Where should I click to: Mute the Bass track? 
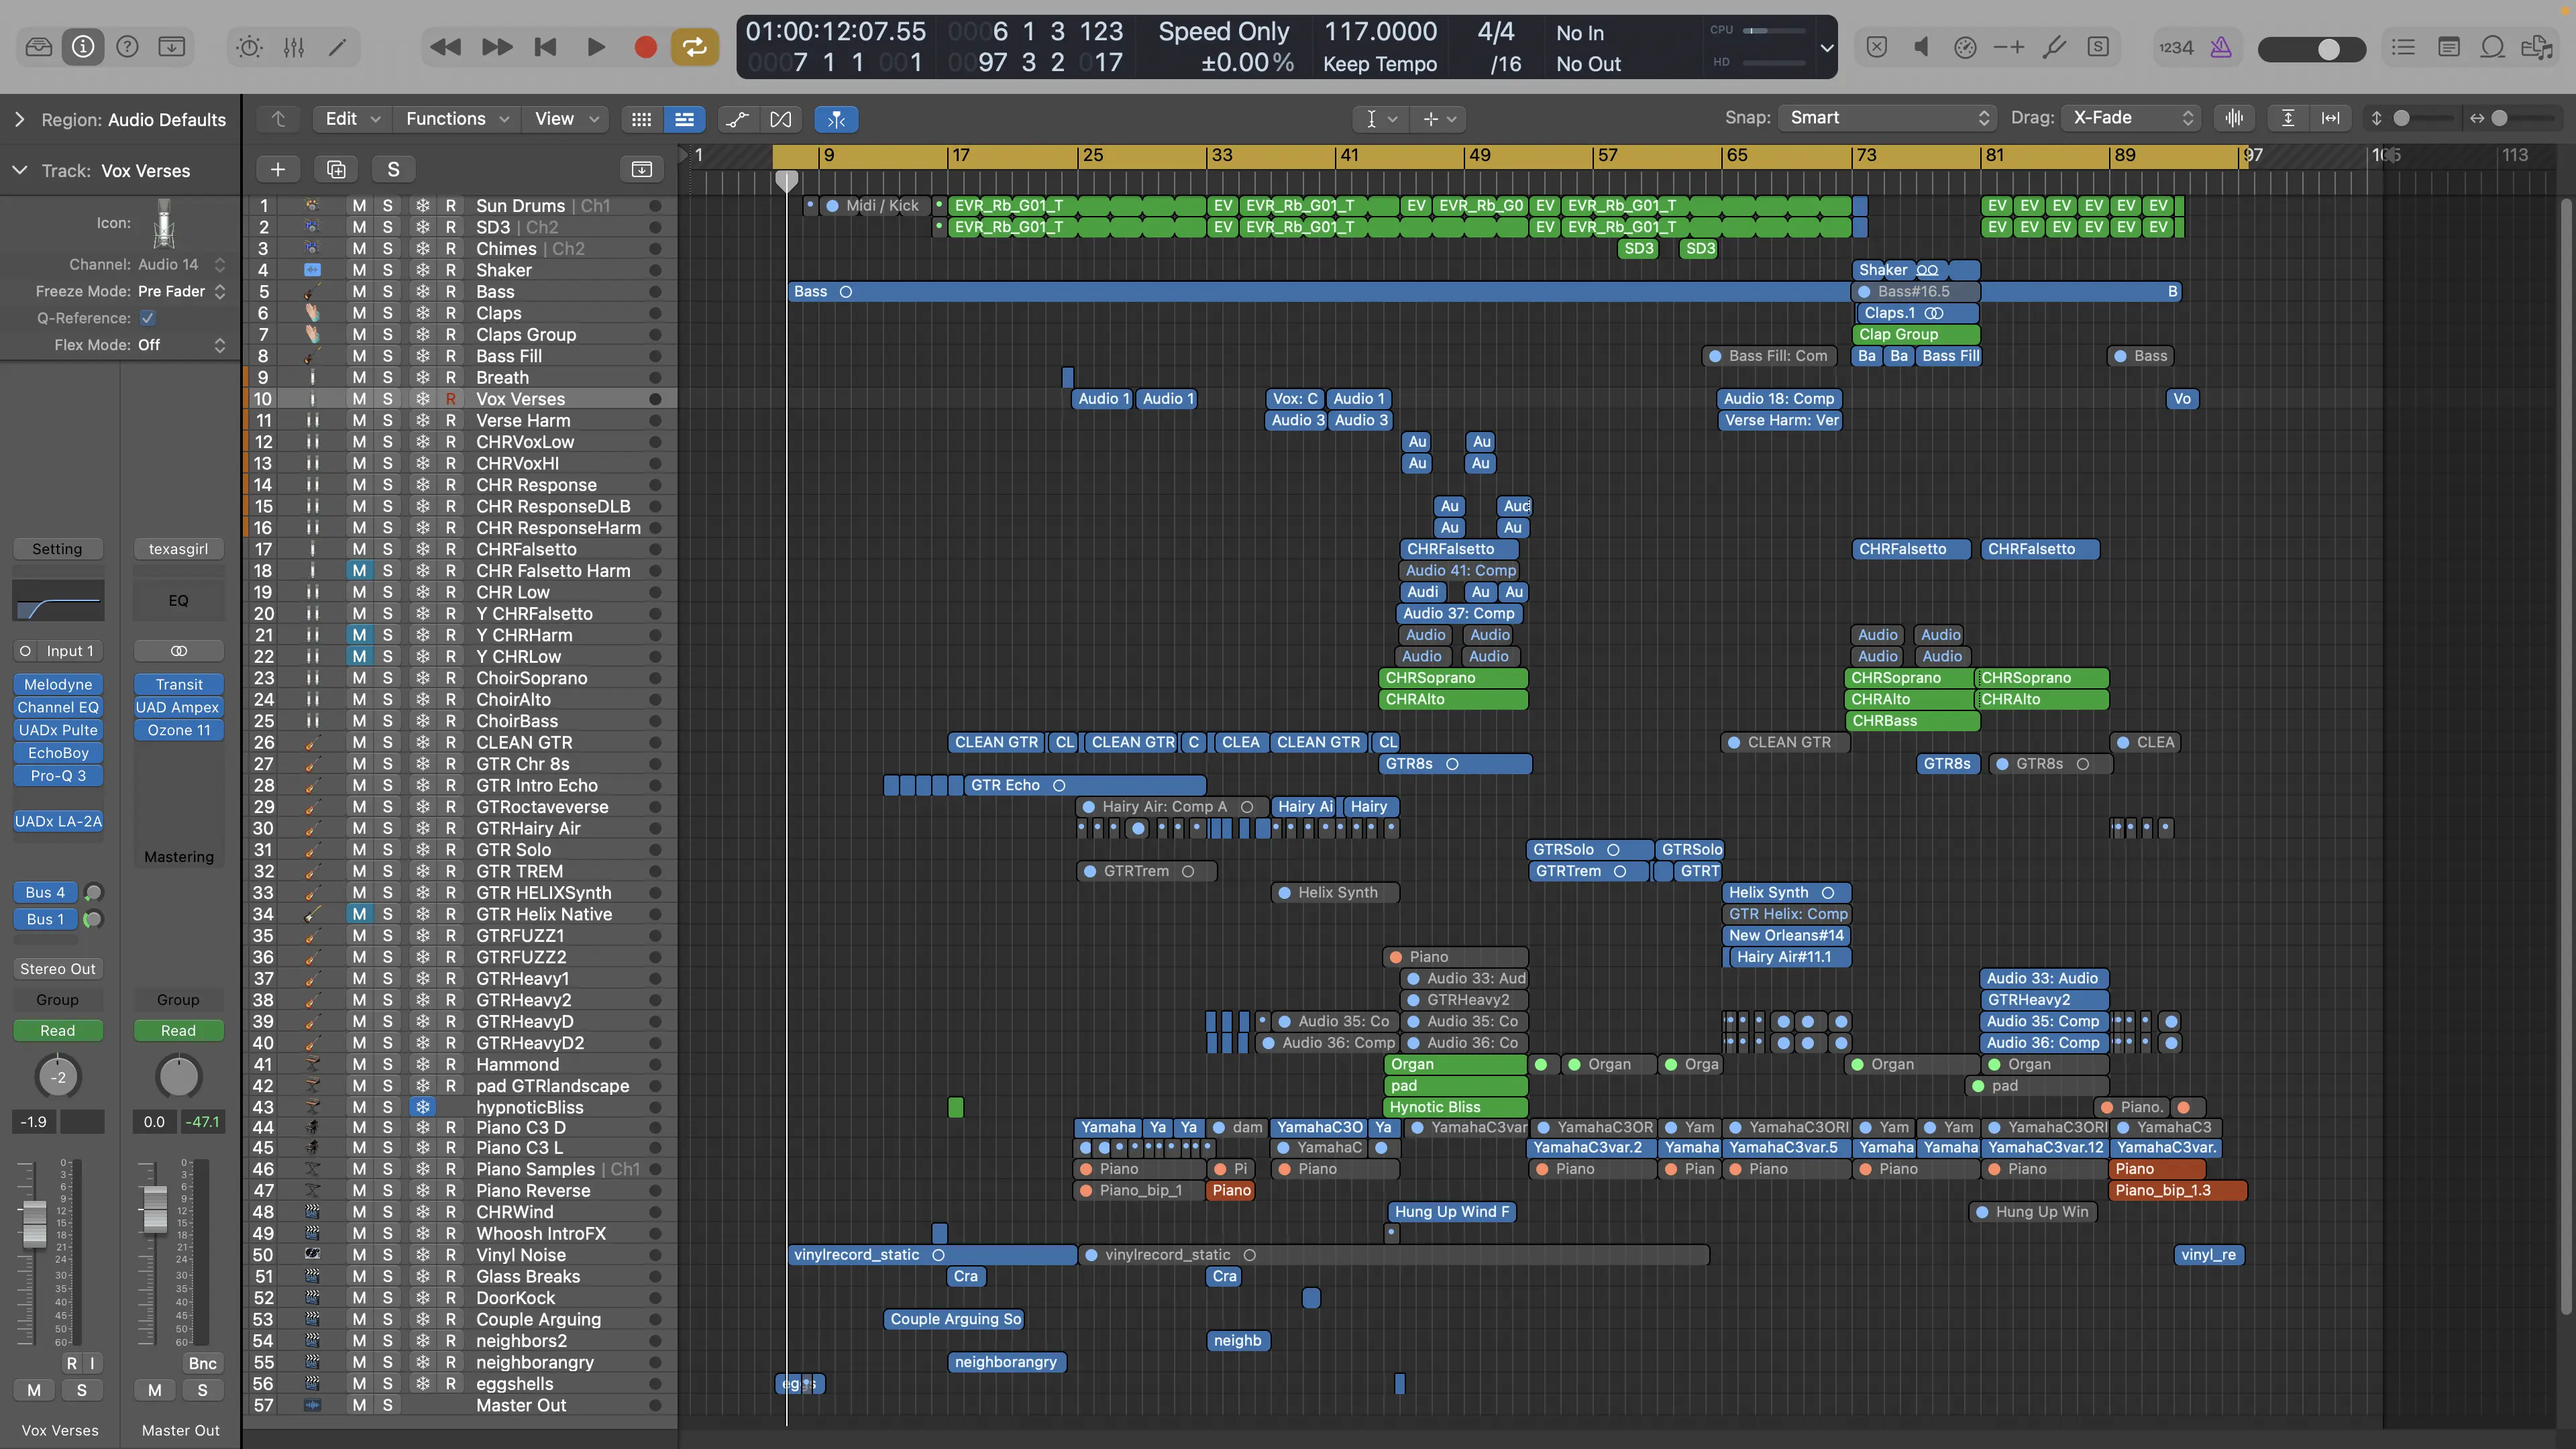tap(358, 292)
